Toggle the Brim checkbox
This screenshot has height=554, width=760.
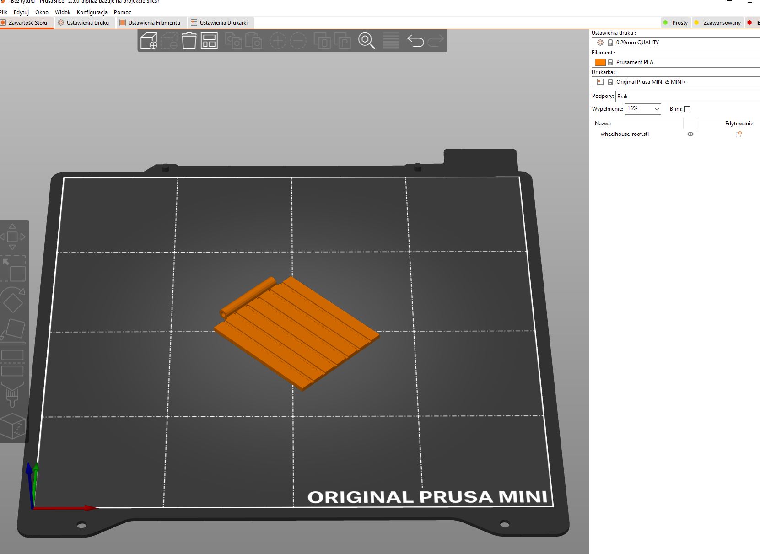687,109
